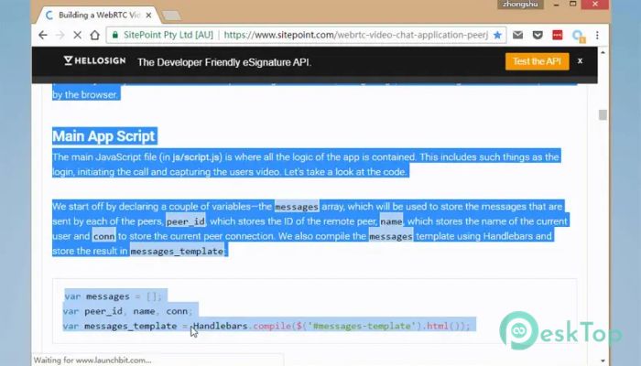This screenshot has height=366, width=641.
Task: Click the green padlock security icon
Action: pyautogui.click(x=115, y=35)
